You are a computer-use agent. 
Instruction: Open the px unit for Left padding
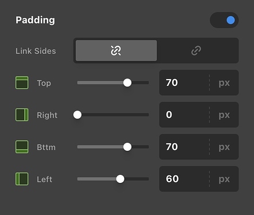click(224, 179)
